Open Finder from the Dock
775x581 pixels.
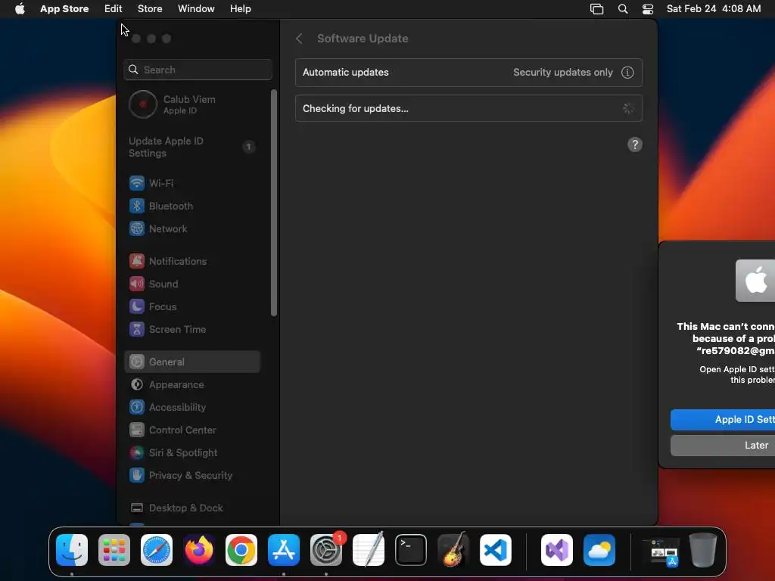[72, 551]
